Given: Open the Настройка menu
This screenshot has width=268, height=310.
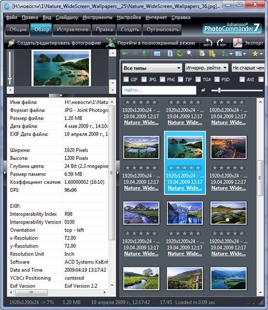Looking at the screenshot, I should 129,17.
